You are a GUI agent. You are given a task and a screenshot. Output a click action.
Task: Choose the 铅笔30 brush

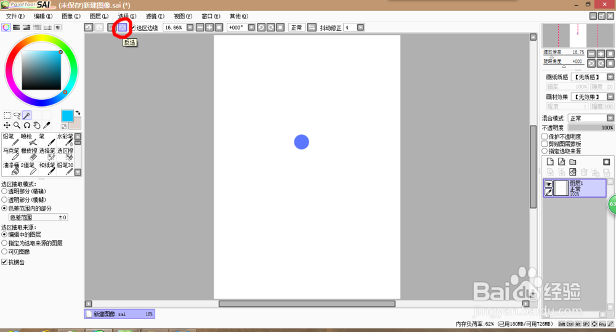[x=65, y=169]
